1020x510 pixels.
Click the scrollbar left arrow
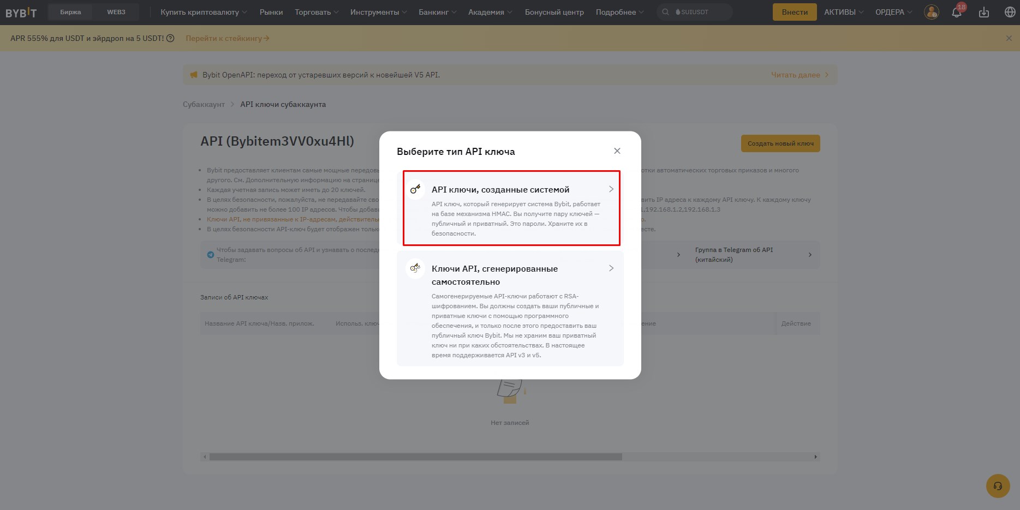205,457
